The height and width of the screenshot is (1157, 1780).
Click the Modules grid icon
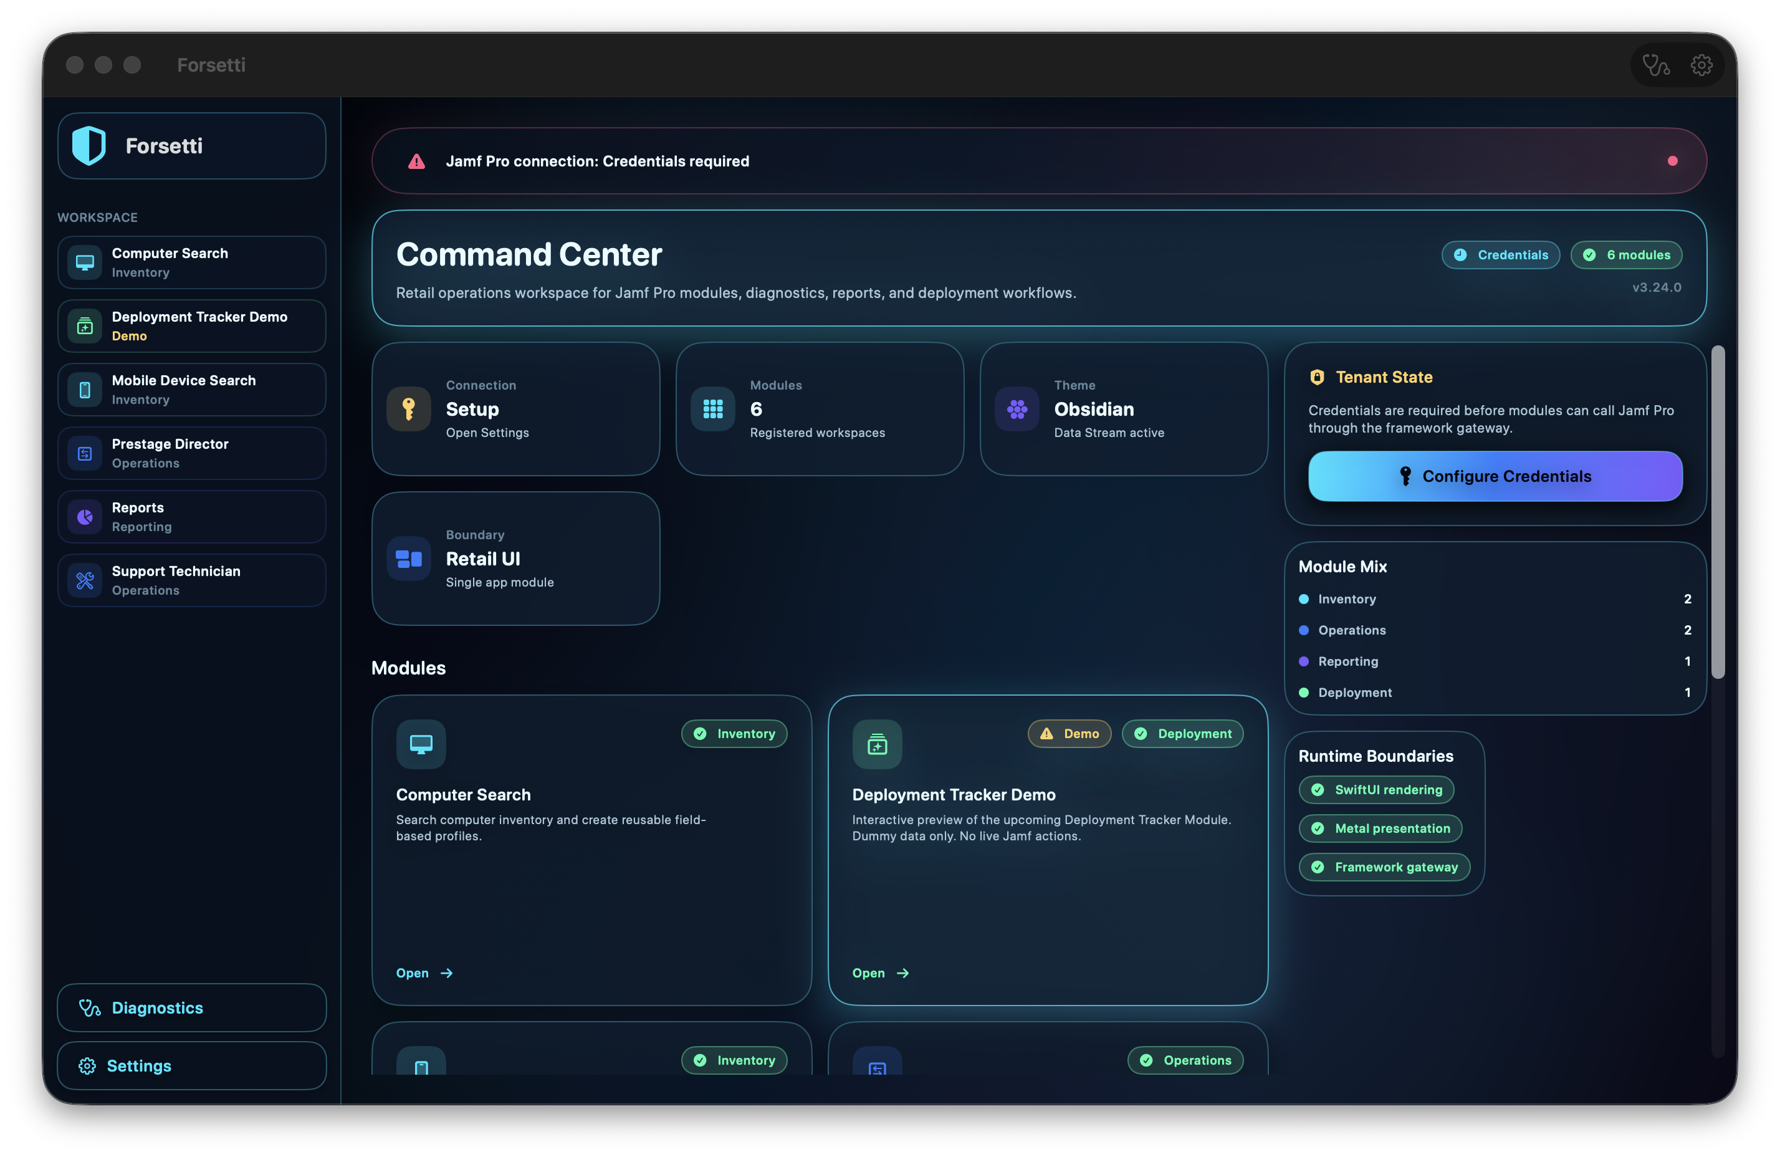[713, 409]
